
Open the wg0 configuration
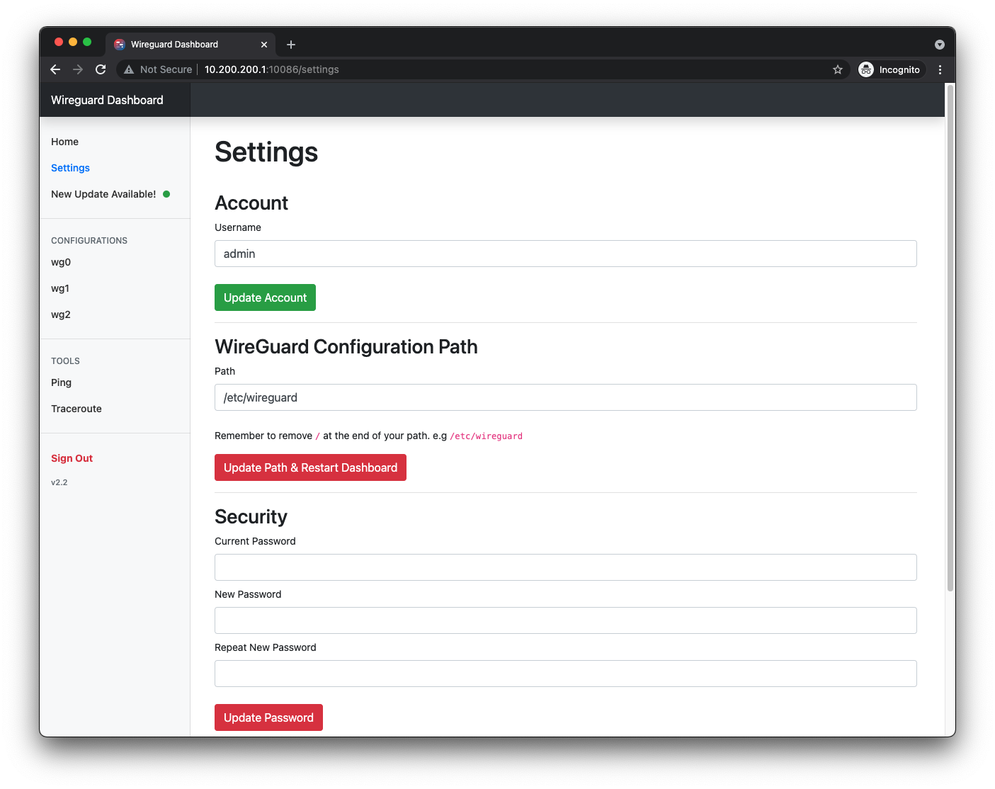point(61,262)
